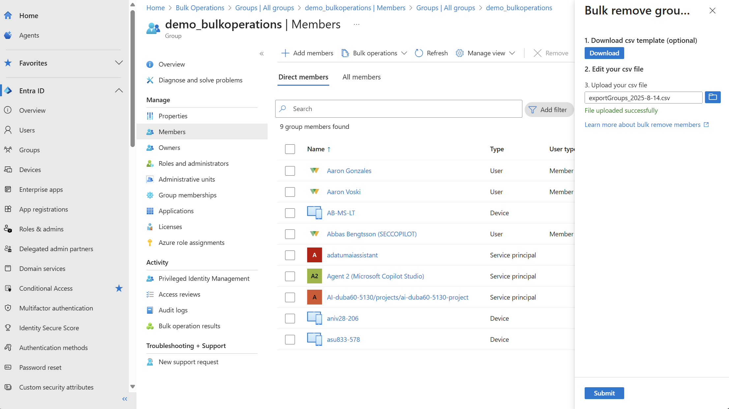729x409 pixels.
Task: Open the Manage view gear icon
Action: click(459, 53)
